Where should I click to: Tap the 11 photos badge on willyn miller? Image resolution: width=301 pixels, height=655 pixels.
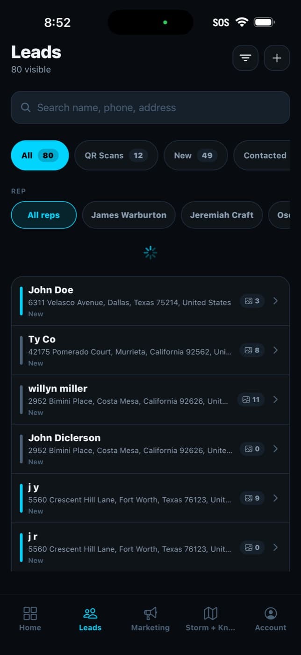(x=251, y=400)
